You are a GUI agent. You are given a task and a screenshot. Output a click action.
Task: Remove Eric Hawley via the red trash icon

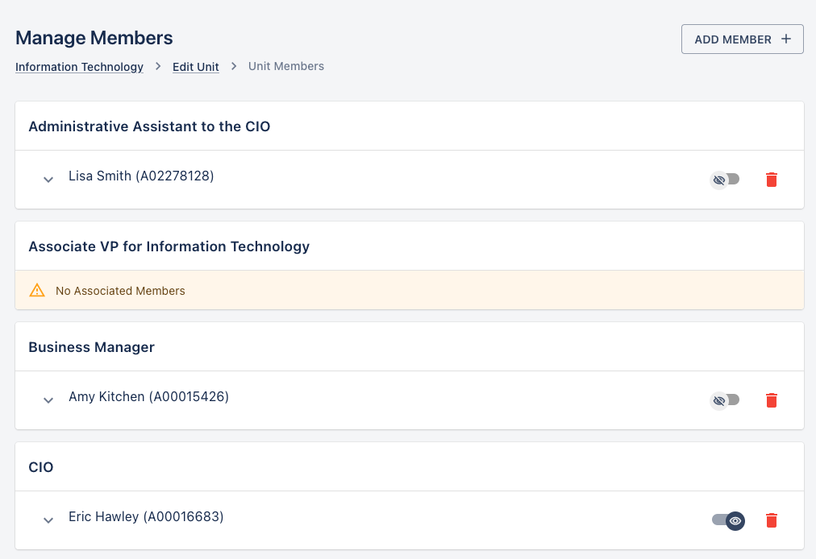771,520
